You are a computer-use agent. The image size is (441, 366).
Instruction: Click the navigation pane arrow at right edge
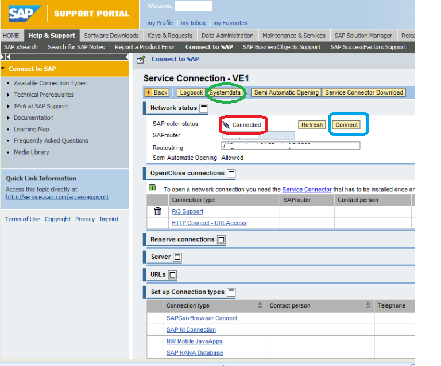[127, 57]
